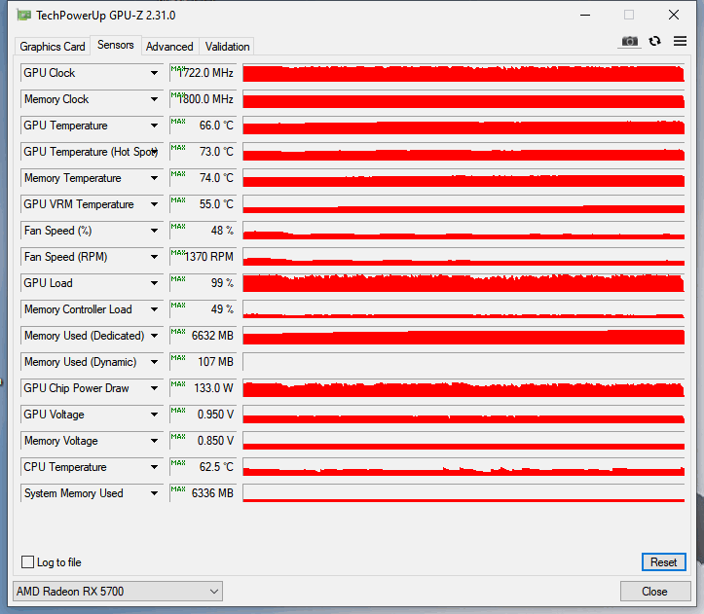This screenshot has height=614, width=704.
Task: Open the GPU VRM Temperature dropdown
Action: click(154, 204)
